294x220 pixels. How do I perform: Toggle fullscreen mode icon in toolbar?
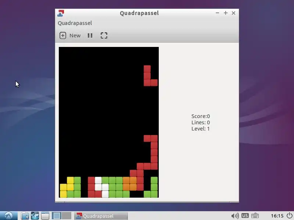(104, 36)
